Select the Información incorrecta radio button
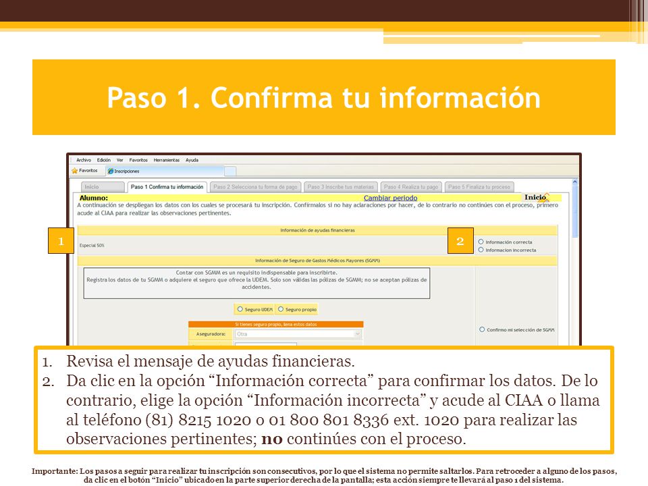648x486 pixels. [481, 250]
